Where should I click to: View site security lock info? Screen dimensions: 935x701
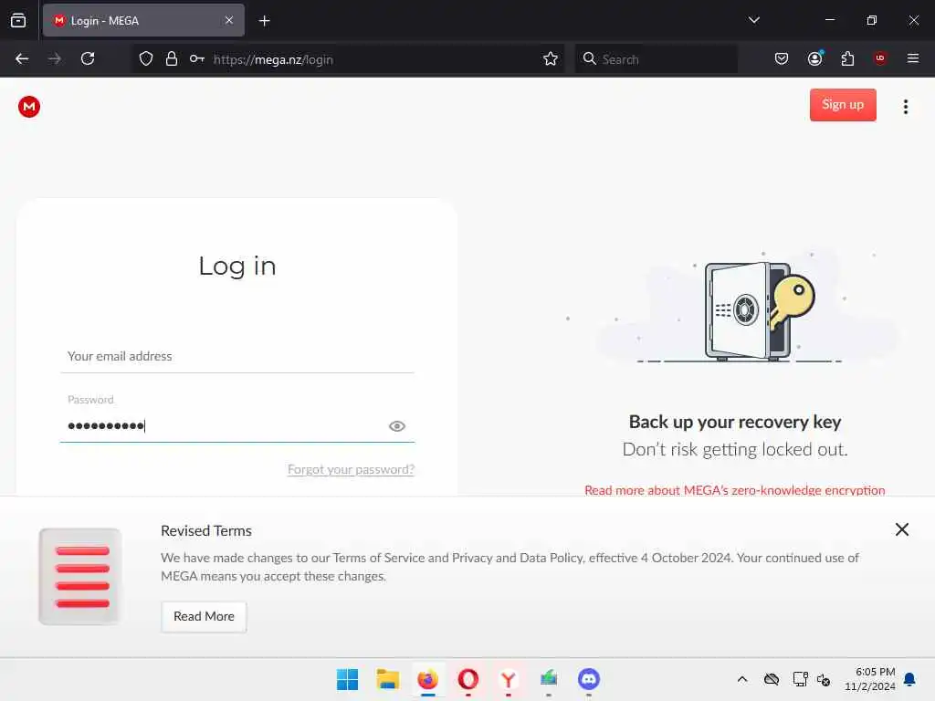[x=171, y=58]
